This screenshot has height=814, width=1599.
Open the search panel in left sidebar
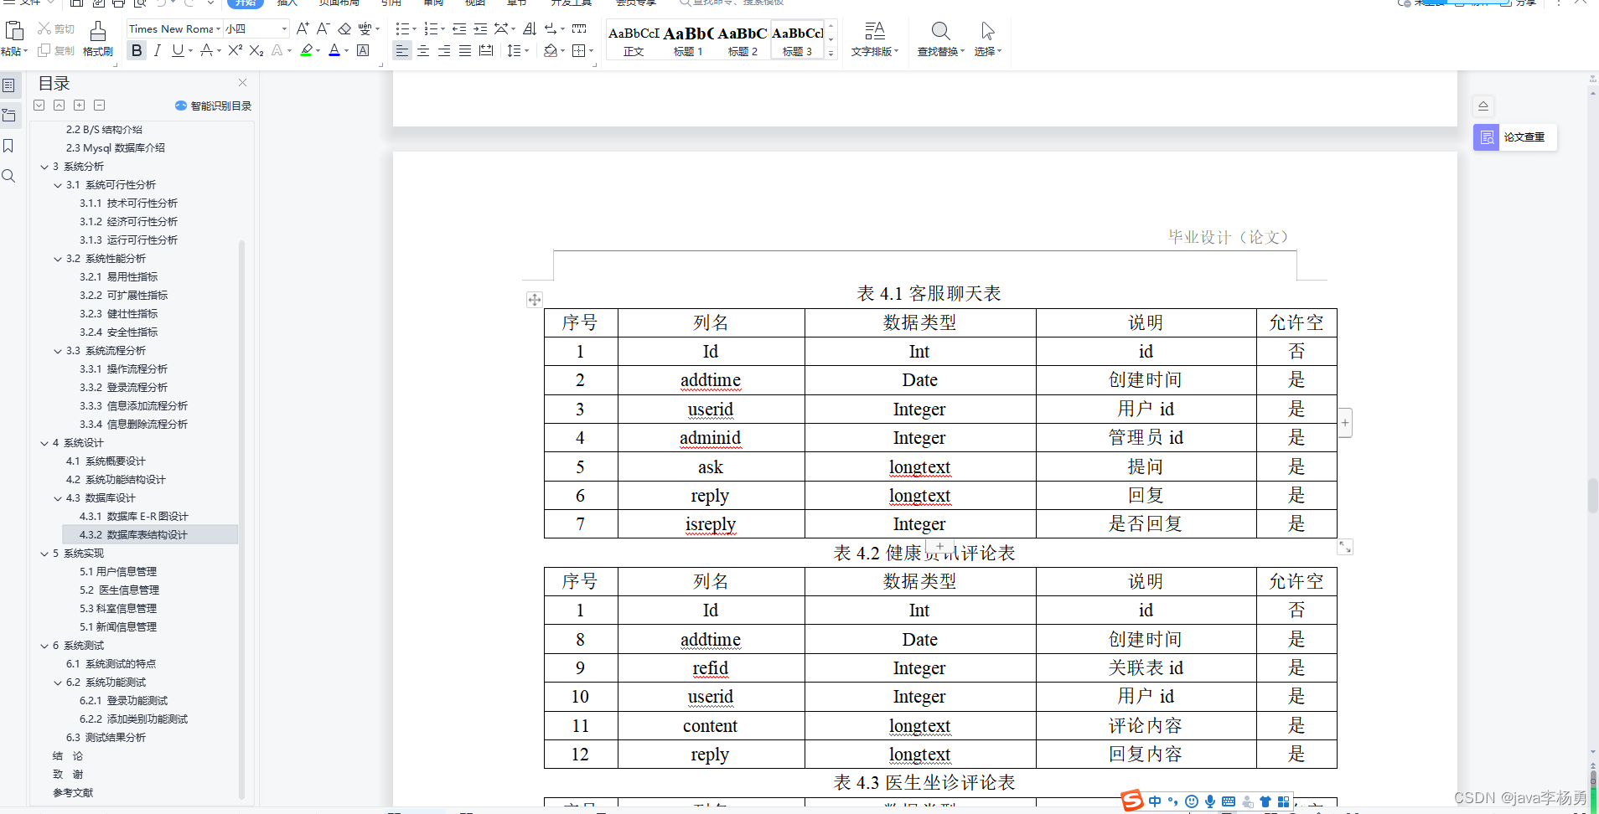click(x=8, y=176)
